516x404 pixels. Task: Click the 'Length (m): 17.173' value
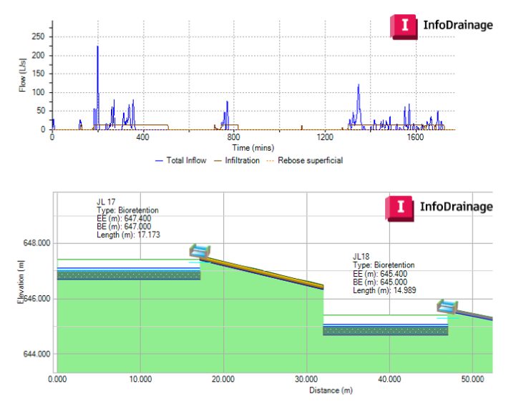(x=128, y=235)
